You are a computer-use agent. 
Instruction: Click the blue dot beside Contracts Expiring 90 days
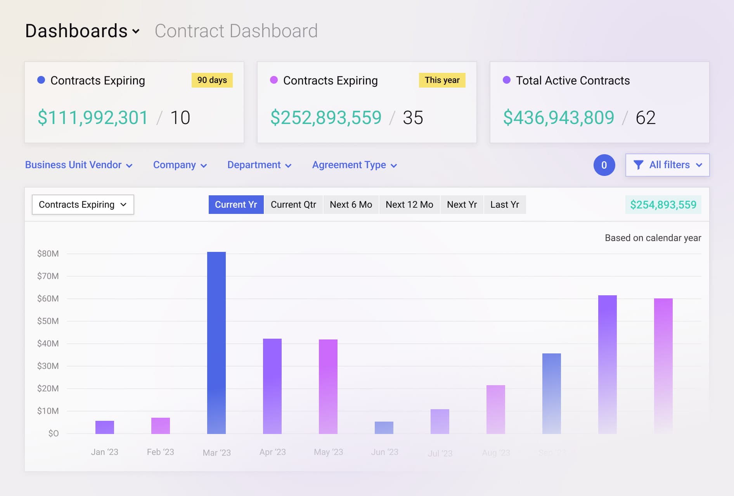(40, 80)
